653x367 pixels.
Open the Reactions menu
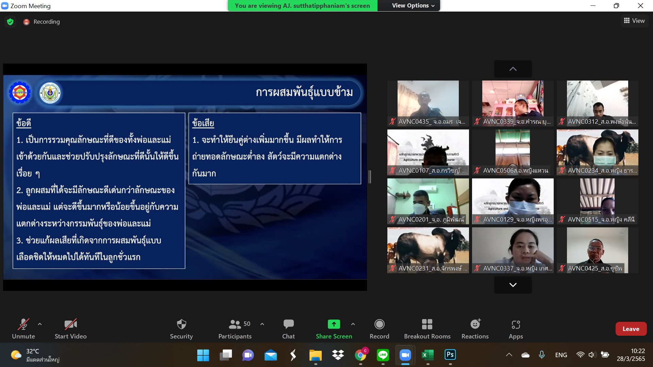(x=475, y=329)
